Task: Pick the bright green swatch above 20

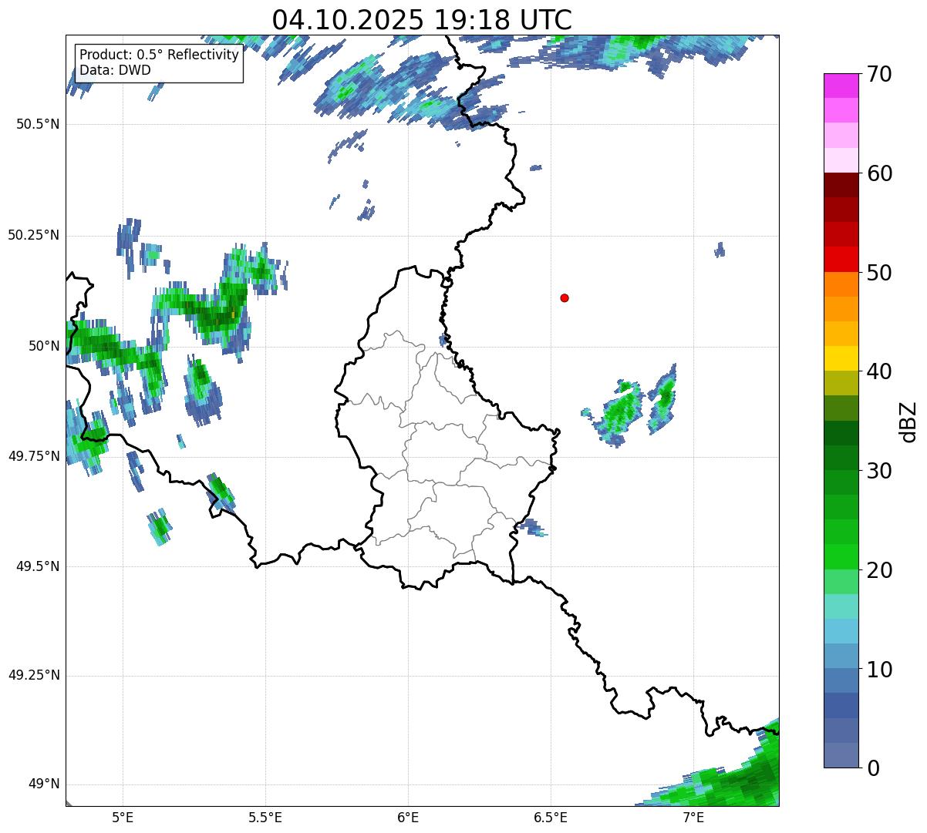Action: point(841,556)
